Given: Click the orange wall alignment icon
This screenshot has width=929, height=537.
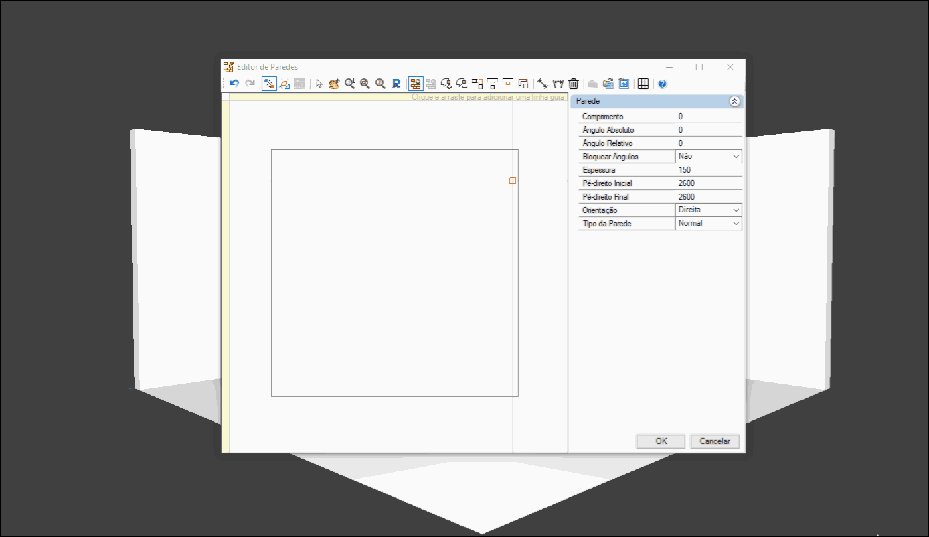Looking at the screenshot, I should [x=508, y=84].
